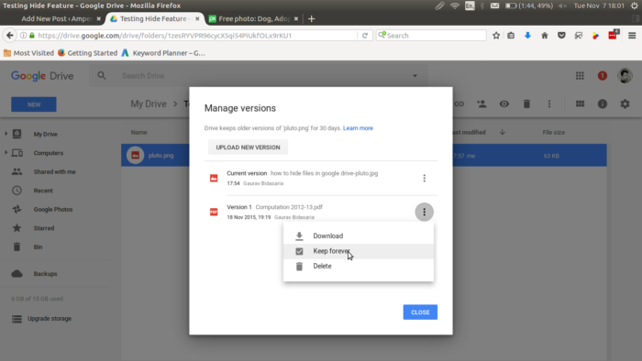
Task: Close the Testing Hide Feature tab
Action: point(197,19)
